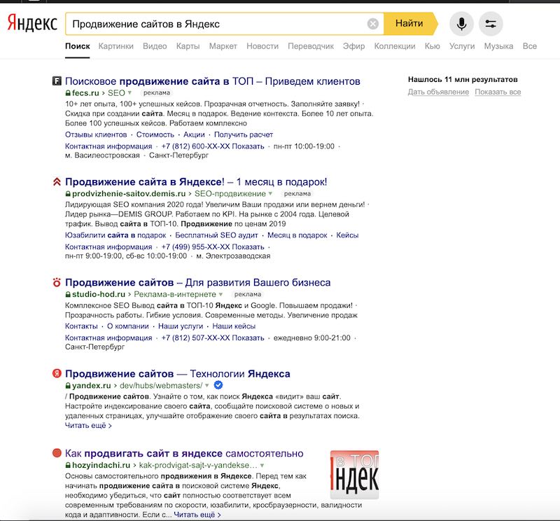
Task: Open the Маркет tab
Action: (x=223, y=46)
